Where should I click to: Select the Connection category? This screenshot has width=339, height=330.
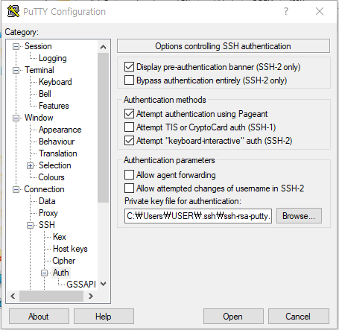click(44, 189)
